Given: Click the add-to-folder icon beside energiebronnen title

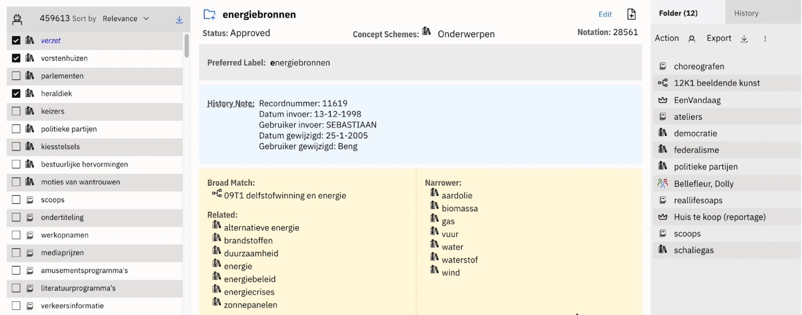Looking at the screenshot, I should click(209, 14).
